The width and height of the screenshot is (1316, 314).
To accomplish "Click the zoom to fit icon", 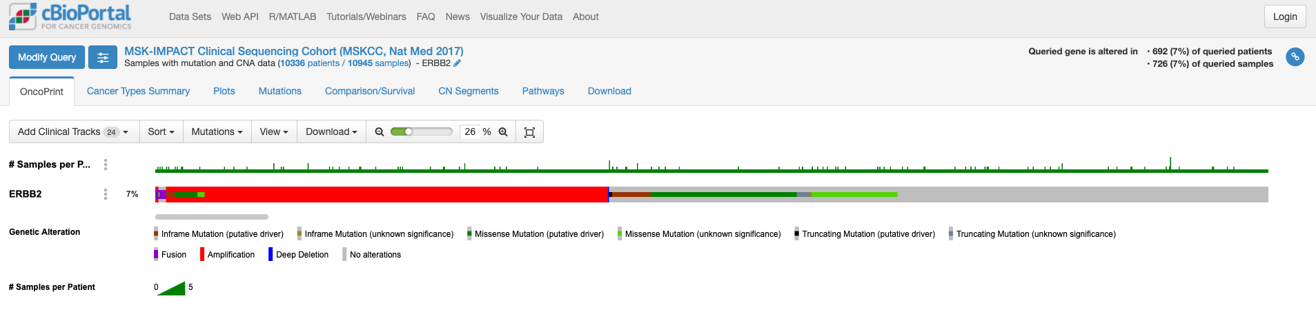I will pos(529,132).
